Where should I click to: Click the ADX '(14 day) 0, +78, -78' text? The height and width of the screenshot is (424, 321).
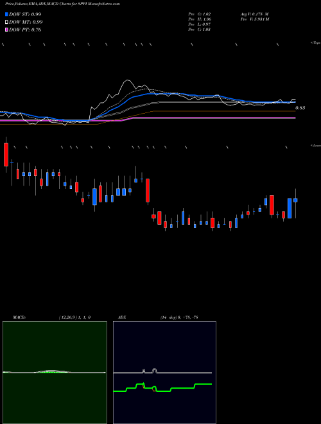pyautogui.click(x=179, y=317)
